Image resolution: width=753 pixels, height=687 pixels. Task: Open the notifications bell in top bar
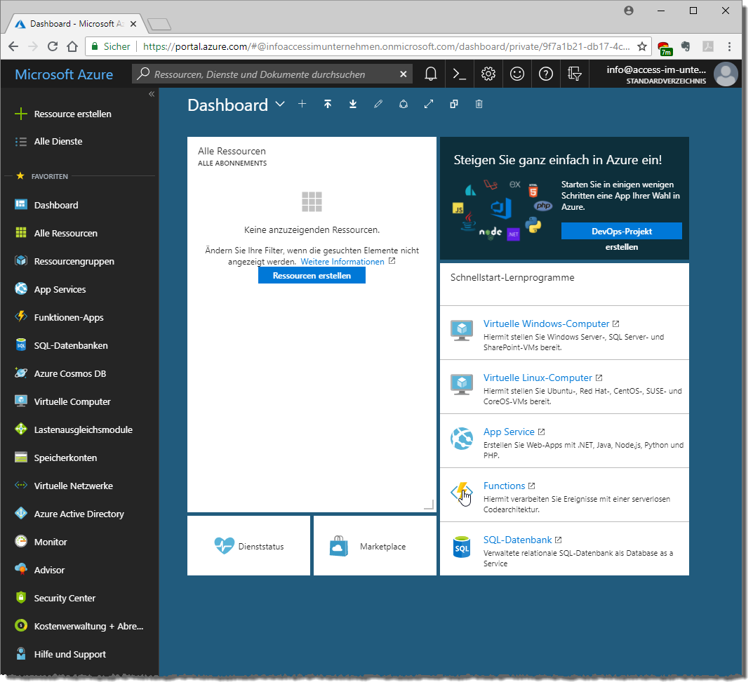pos(431,74)
